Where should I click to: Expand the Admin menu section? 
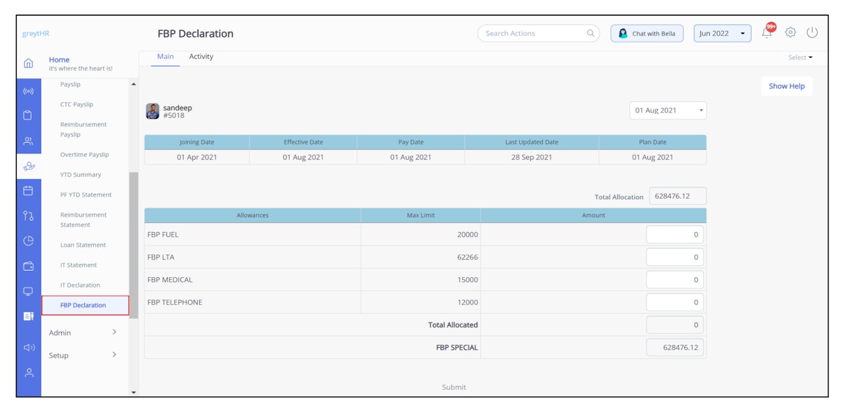click(83, 333)
